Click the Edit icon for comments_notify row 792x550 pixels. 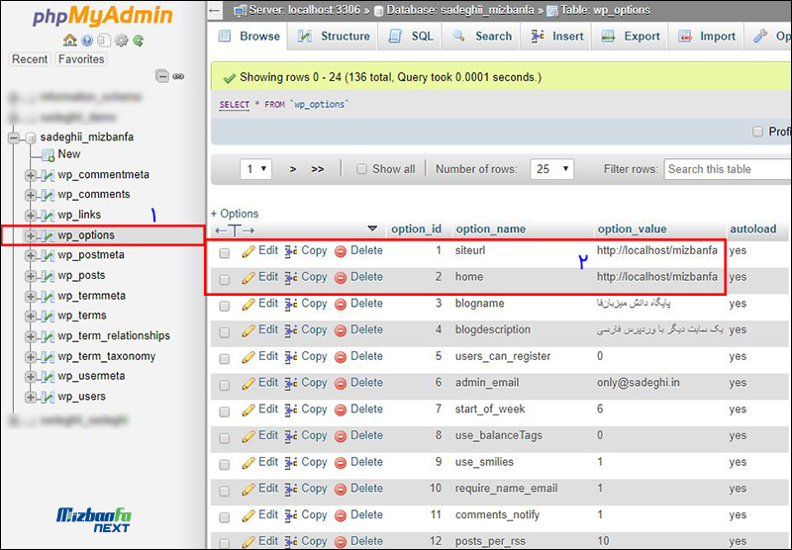point(248,515)
